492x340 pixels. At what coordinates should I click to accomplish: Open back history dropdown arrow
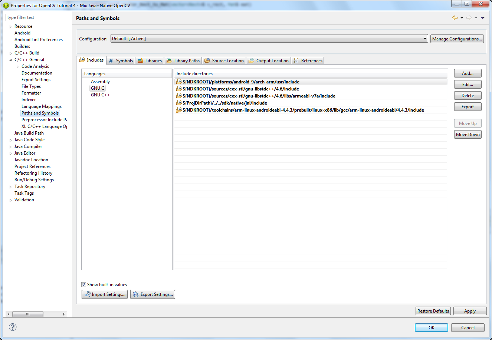tap(462, 18)
